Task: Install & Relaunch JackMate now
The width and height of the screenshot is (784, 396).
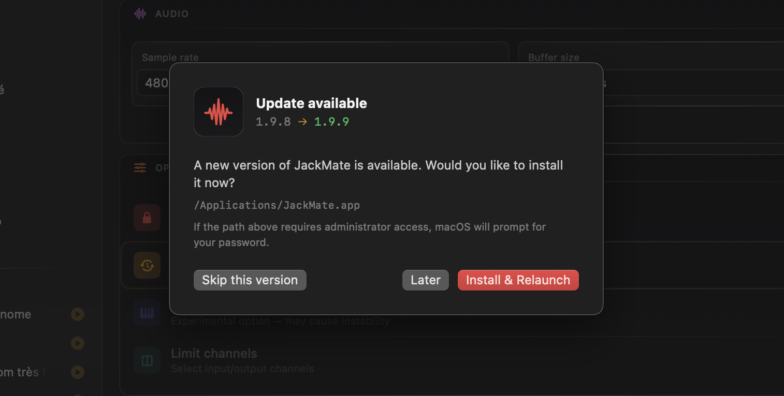Action: [518, 280]
